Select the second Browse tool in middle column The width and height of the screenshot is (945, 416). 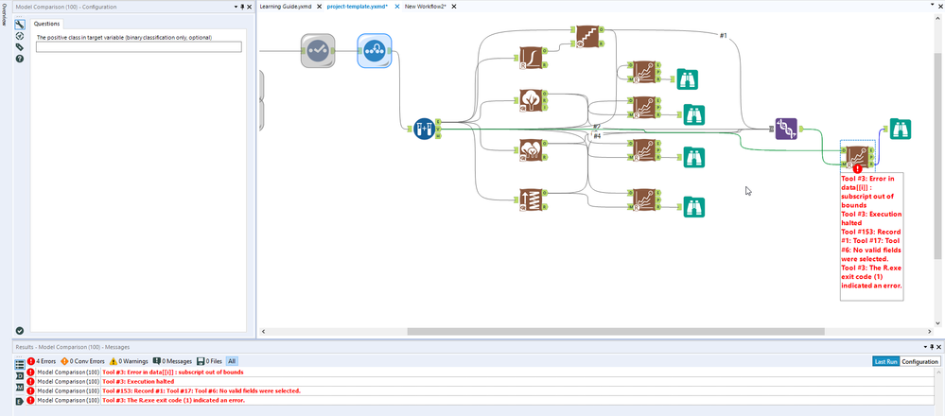coord(694,114)
